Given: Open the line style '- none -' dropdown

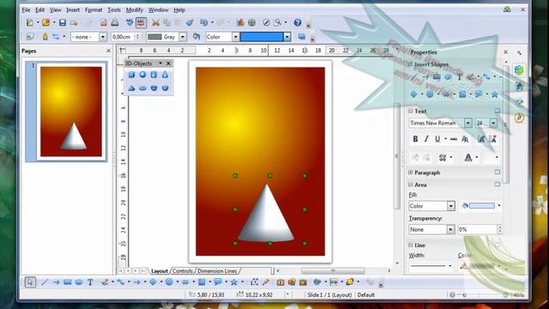Looking at the screenshot, I should pyautogui.click(x=103, y=37).
